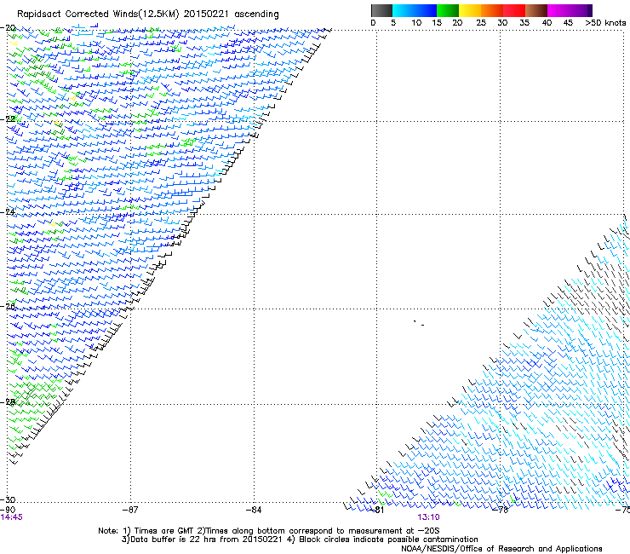Click the '45' label under the color scale
The width and height of the screenshot is (630, 554).
tap(568, 23)
